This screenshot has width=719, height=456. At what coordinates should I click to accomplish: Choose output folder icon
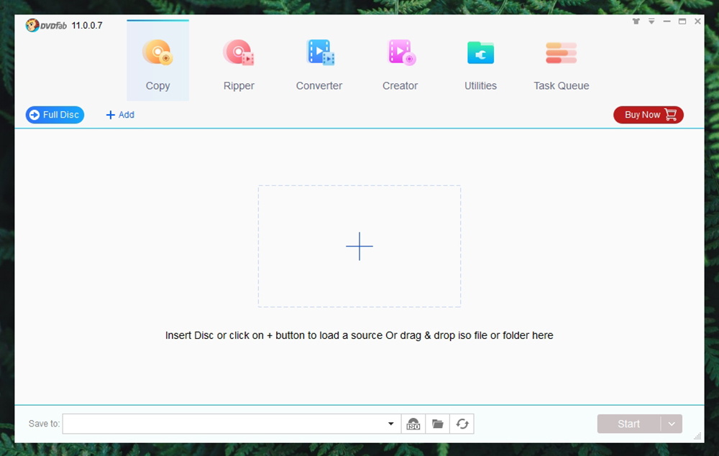coord(437,424)
